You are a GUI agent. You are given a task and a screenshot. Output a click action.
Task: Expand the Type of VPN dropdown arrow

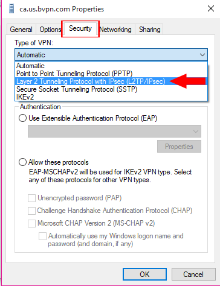pyautogui.click(x=202, y=55)
